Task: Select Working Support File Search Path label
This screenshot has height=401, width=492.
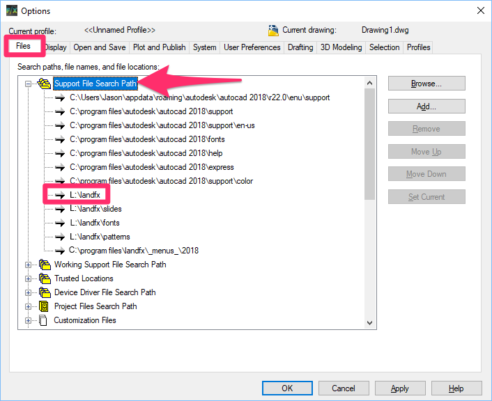Action: point(110,265)
